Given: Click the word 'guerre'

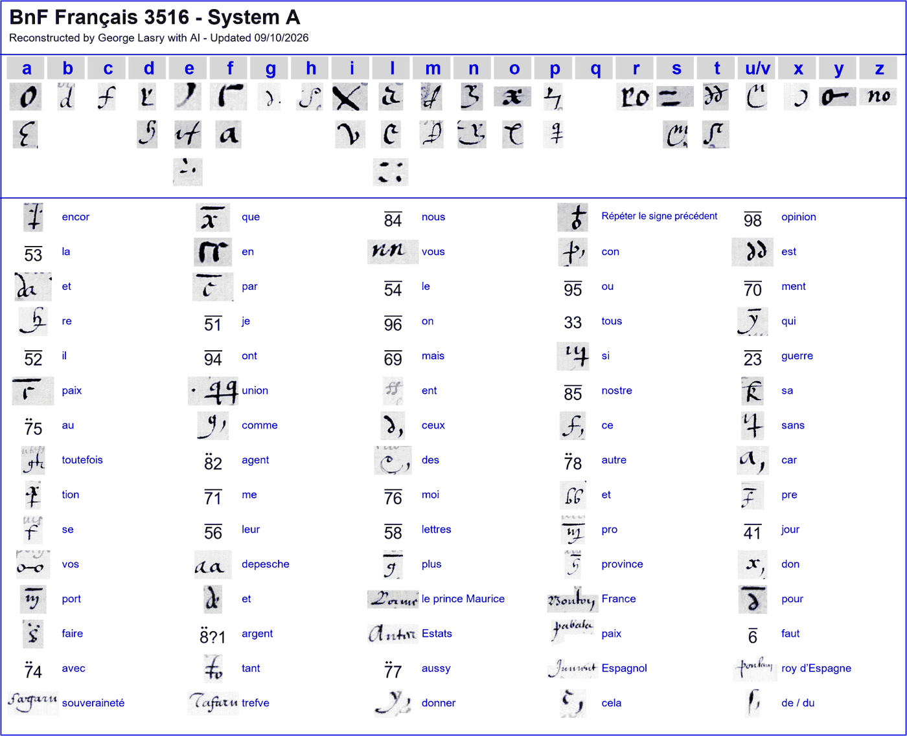Looking at the screenshot, I should tap(797, 356).
